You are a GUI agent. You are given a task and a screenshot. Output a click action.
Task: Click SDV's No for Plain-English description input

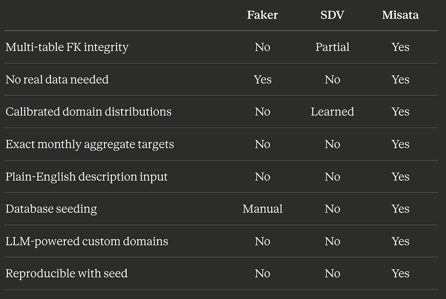(332, 177)
